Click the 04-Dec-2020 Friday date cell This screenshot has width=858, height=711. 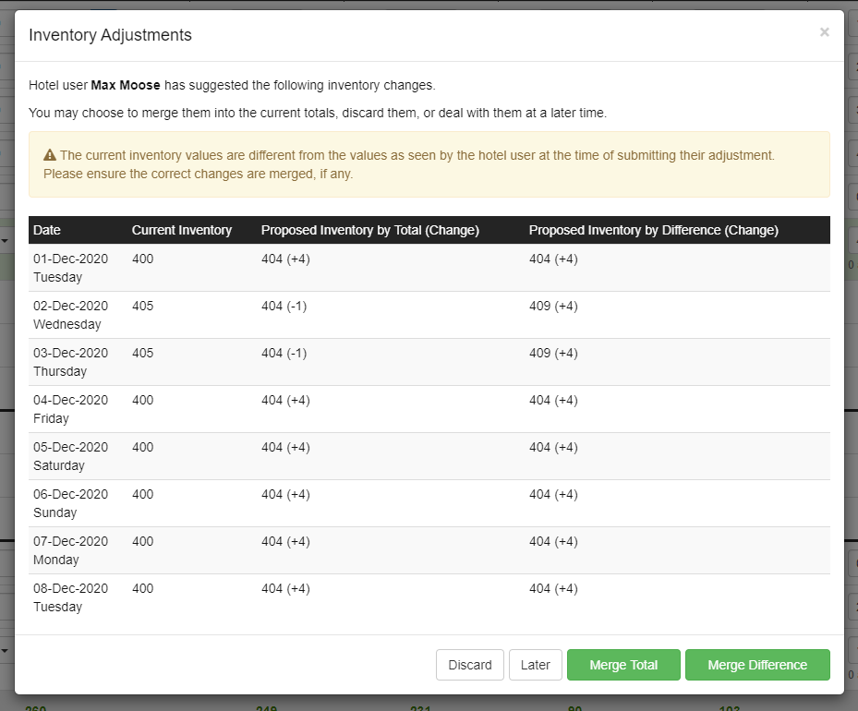[70, 409]
